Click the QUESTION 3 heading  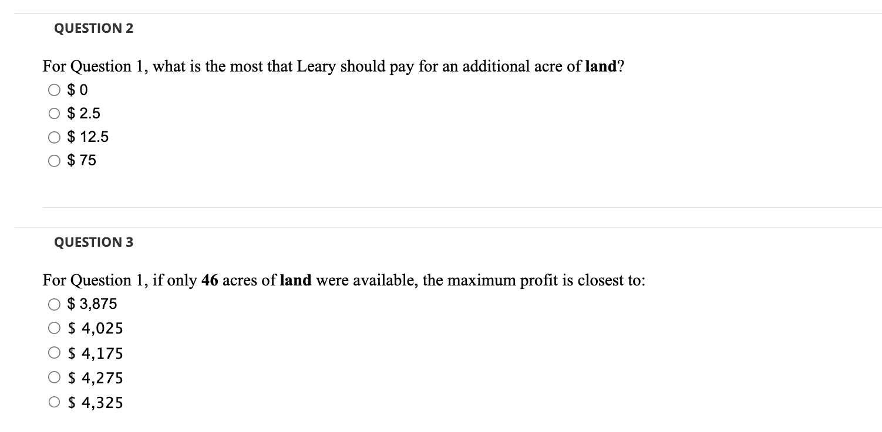click(x=93, y=241)
